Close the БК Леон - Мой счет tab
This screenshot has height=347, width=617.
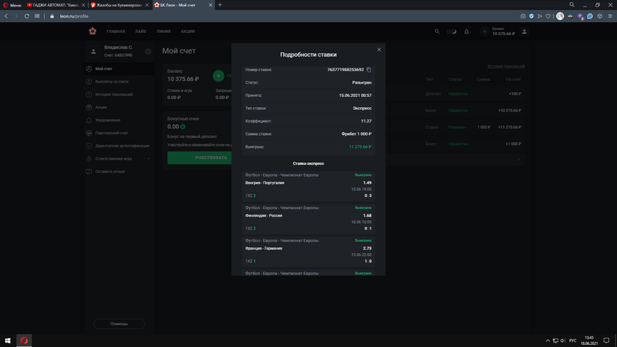pyautogui.click(x=210, y=5)
